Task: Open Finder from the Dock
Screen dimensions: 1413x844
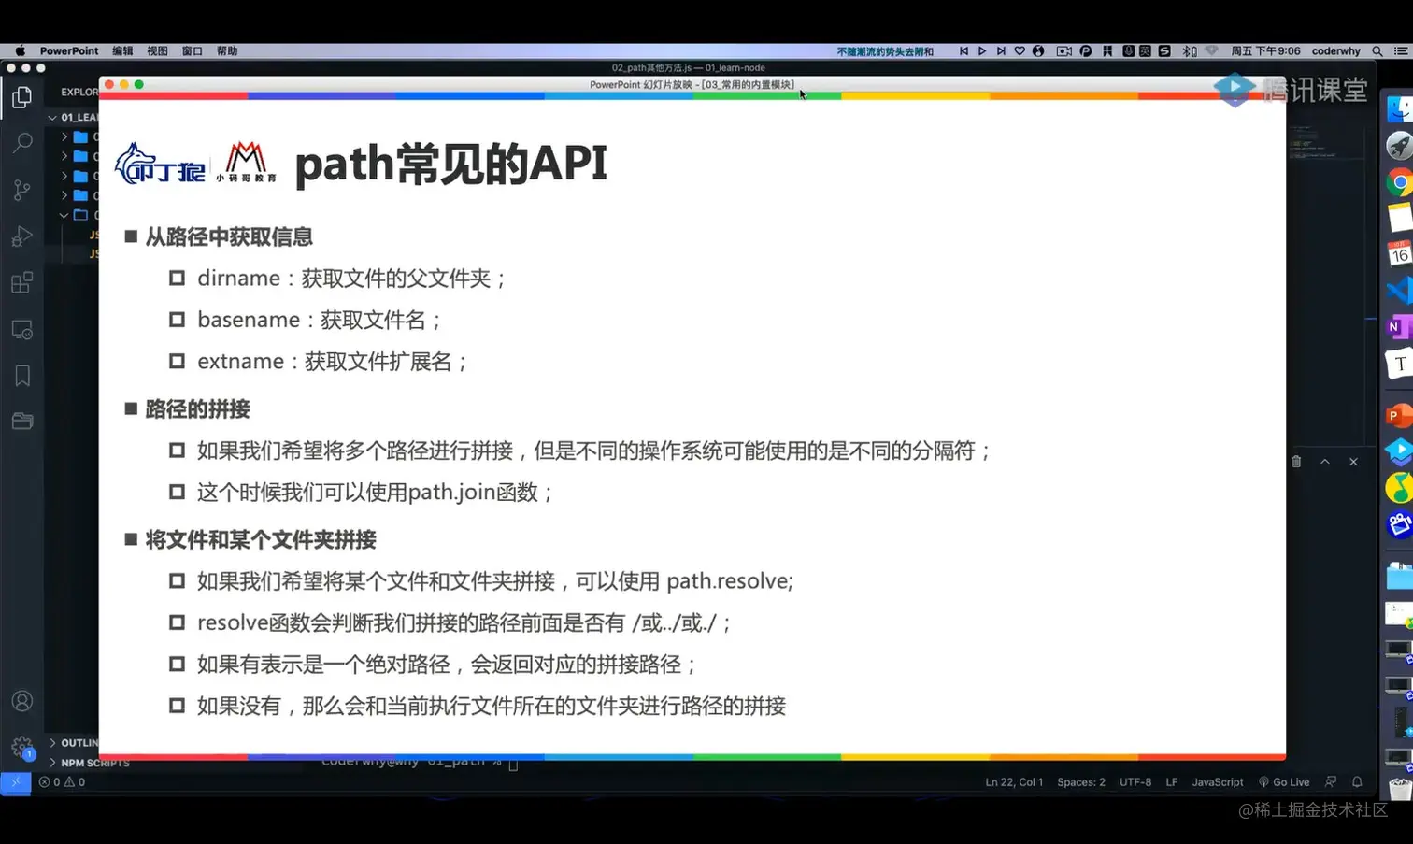Action: click(x=1399, y=108)
